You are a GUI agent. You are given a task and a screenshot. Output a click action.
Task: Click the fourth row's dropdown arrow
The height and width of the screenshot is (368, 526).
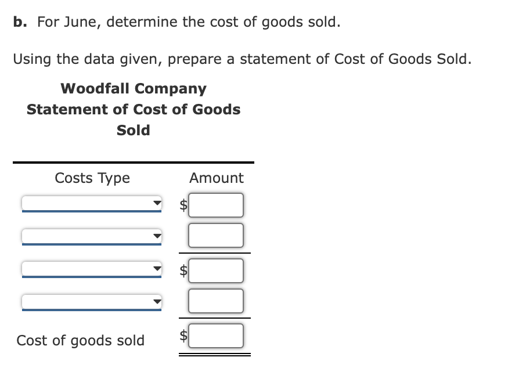point(156,300)
